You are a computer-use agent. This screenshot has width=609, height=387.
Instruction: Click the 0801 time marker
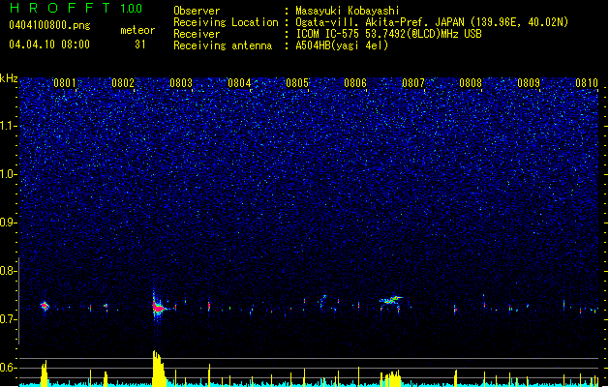click(x=65, y=83)
